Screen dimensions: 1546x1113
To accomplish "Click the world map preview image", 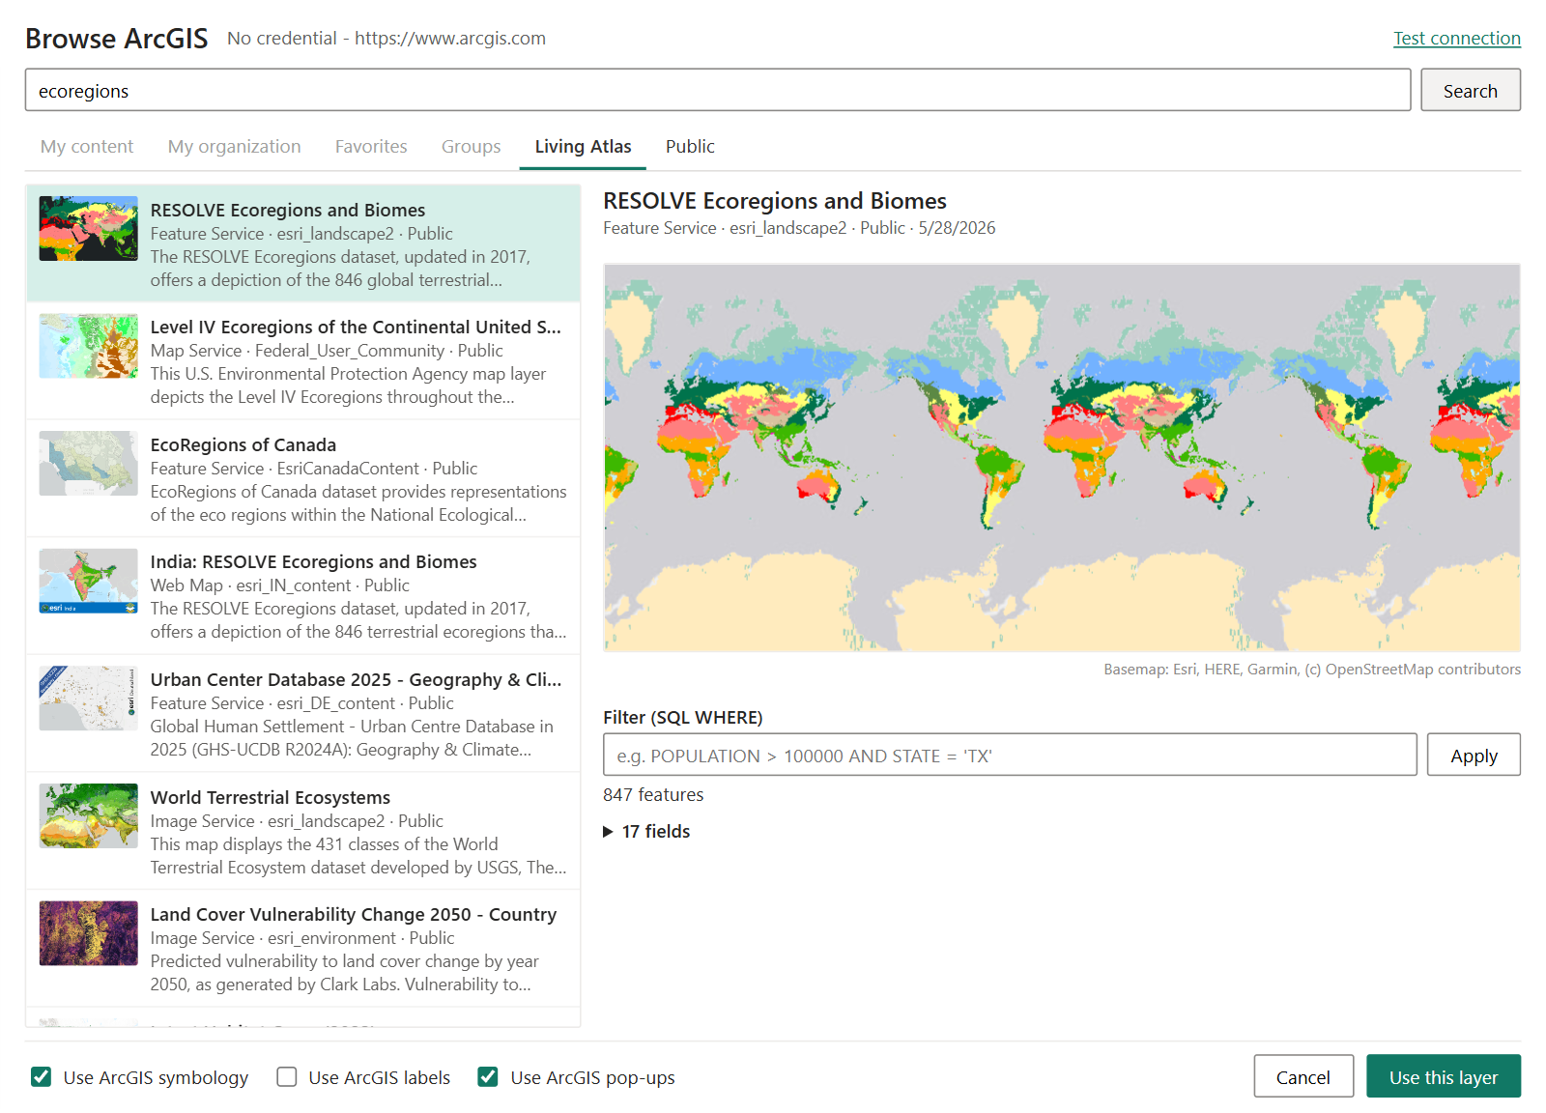I will point(1062,458).
